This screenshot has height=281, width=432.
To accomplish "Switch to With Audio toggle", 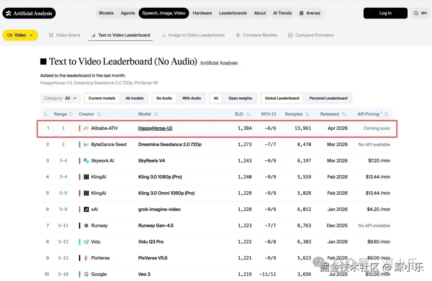I will coord(192,98).
